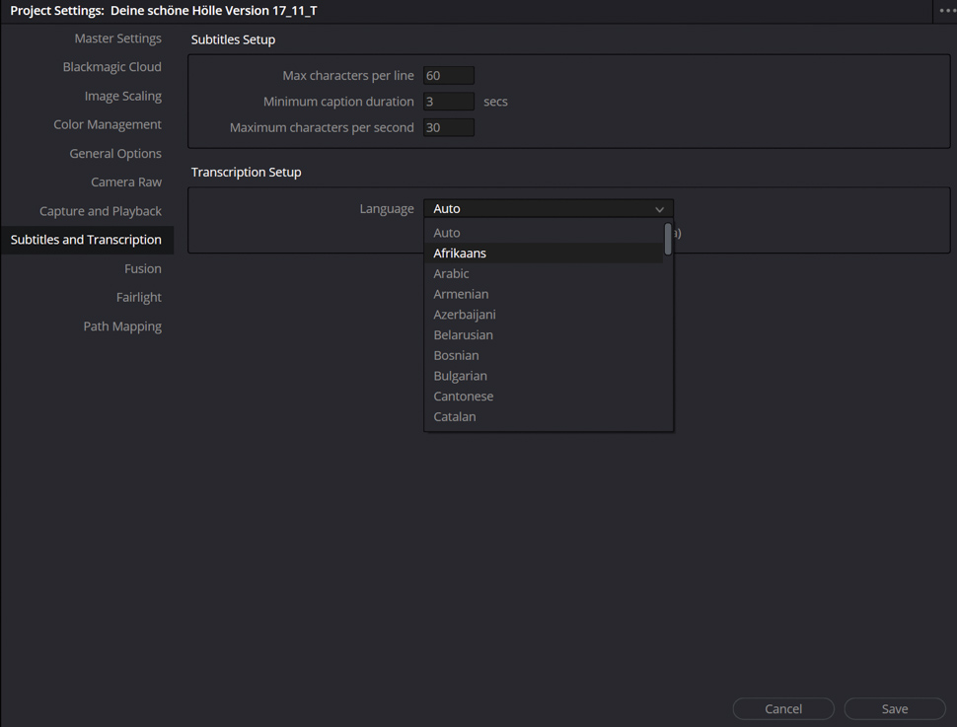The width and height of the screenshot is (957, 727).
Task: Switch to Image Scaling settings
Action: pos(122,97)
